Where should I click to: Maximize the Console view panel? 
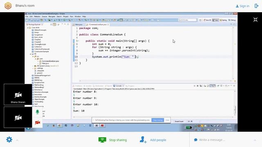234,86
